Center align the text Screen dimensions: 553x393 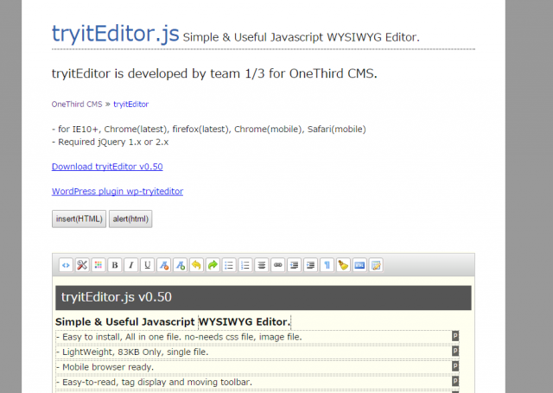point(261,265)
